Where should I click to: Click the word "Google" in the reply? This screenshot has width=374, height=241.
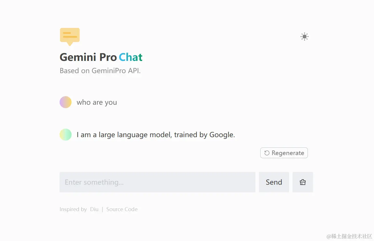click(x=221, y=135)
